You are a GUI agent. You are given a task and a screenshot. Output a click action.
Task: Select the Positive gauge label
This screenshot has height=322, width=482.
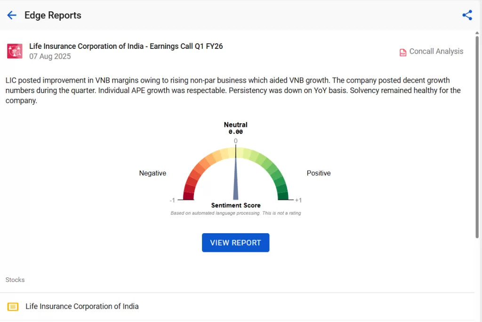point(319,173)
